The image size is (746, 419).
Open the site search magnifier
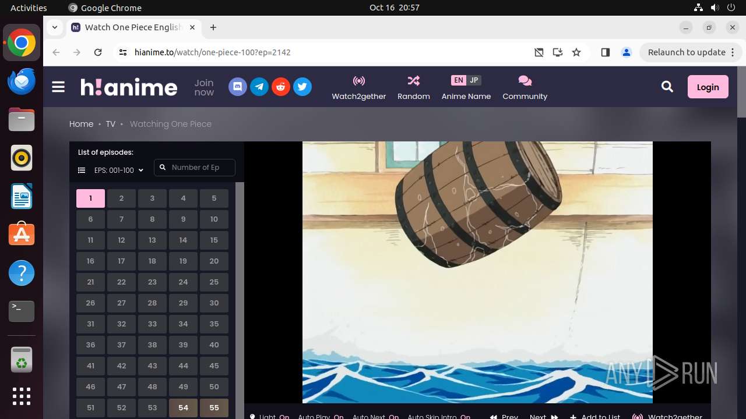pos(667,87)
